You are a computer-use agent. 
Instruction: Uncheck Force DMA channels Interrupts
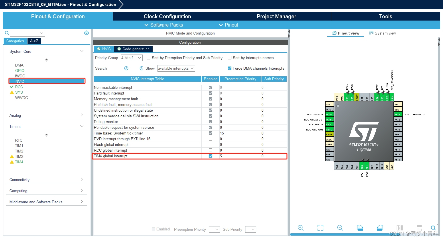pos(230,68)
